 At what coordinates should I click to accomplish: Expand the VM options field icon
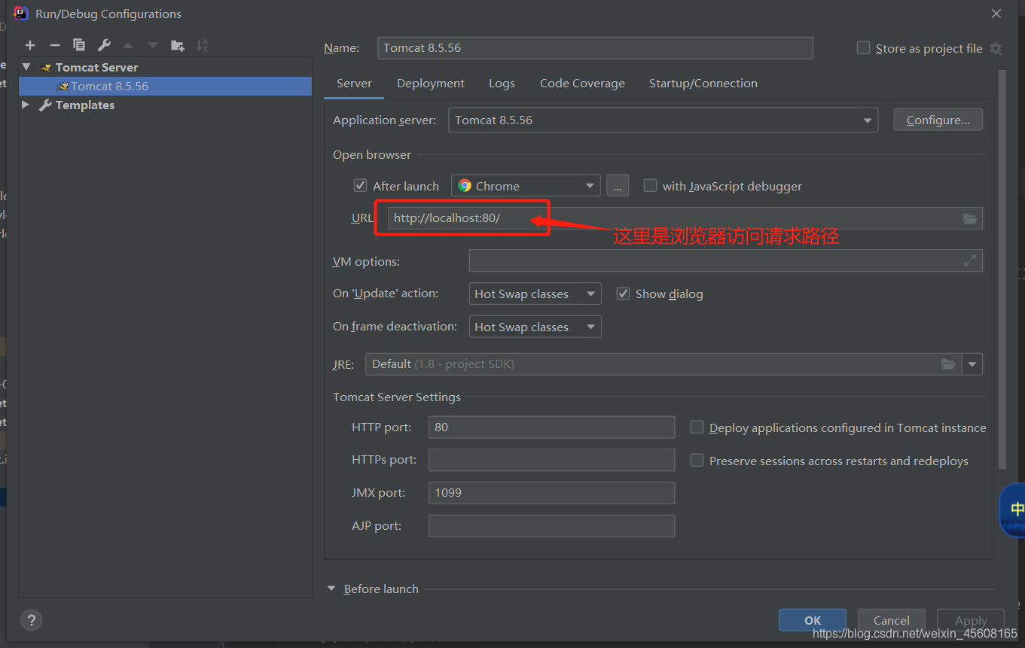click(x=970, y=260)
